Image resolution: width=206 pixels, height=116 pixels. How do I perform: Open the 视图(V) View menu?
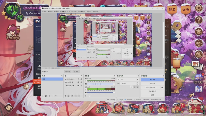tap(56, 11)
